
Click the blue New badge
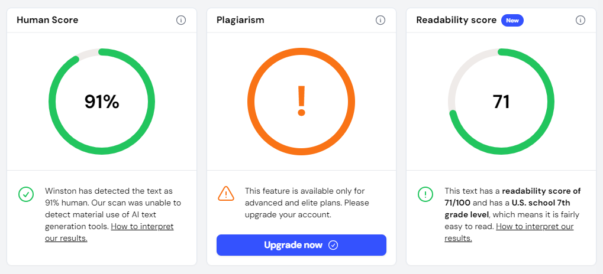(512, 20)
